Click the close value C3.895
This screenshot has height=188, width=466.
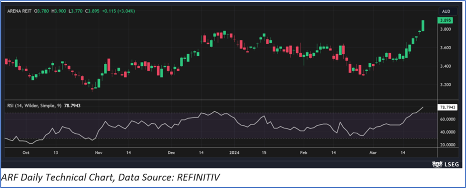click(92, 11)
